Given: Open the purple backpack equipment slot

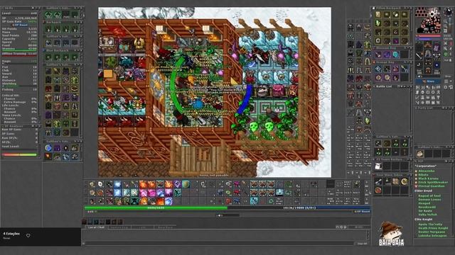Looking at the screenshot, I should [437, 47].
